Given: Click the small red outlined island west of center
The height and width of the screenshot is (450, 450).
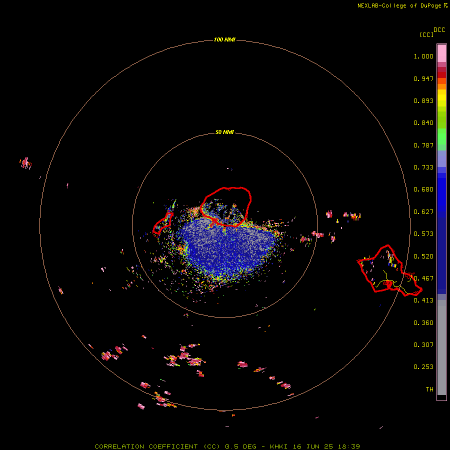Looking at the screenshot, I should 162,224.
